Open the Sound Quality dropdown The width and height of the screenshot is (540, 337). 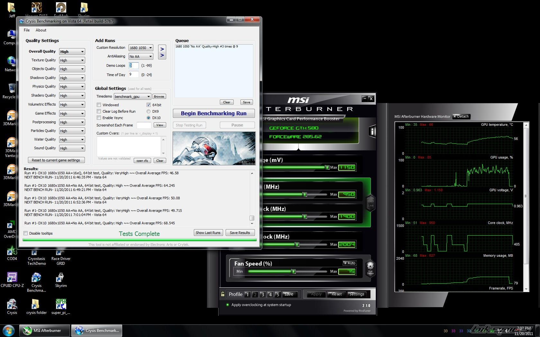point(72,148)
